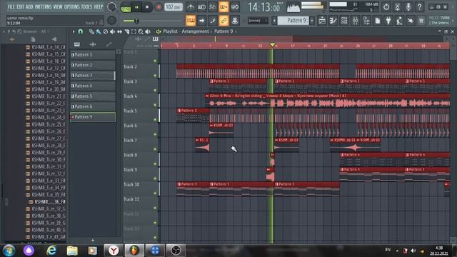457x257 pixels.
Task: Select the Draw pencil tool in playlist
Action: 91,31
